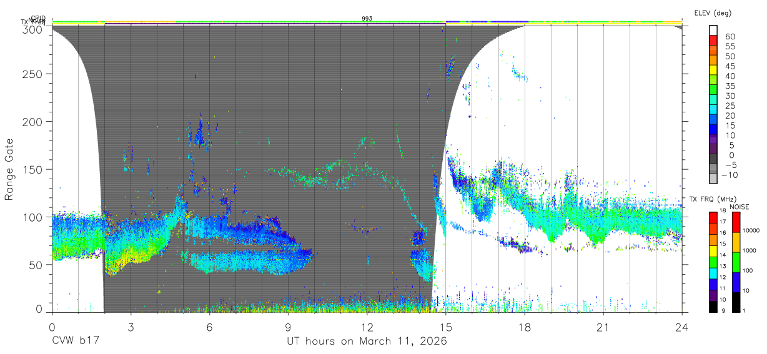Click the '1000' label on the NOISE scale
This screenshot has height=354, width=767.
[750, 251]
